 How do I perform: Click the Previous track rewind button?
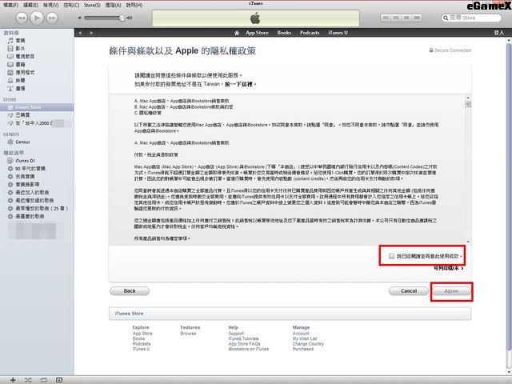[22, 18]
